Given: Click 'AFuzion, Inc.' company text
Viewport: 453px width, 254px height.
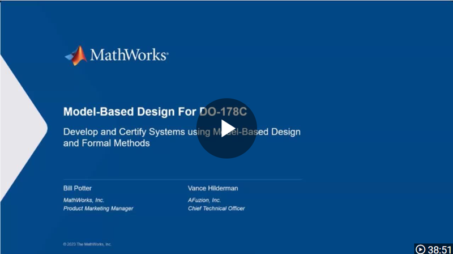Looking at the screenshot, I should coord(204,200).
